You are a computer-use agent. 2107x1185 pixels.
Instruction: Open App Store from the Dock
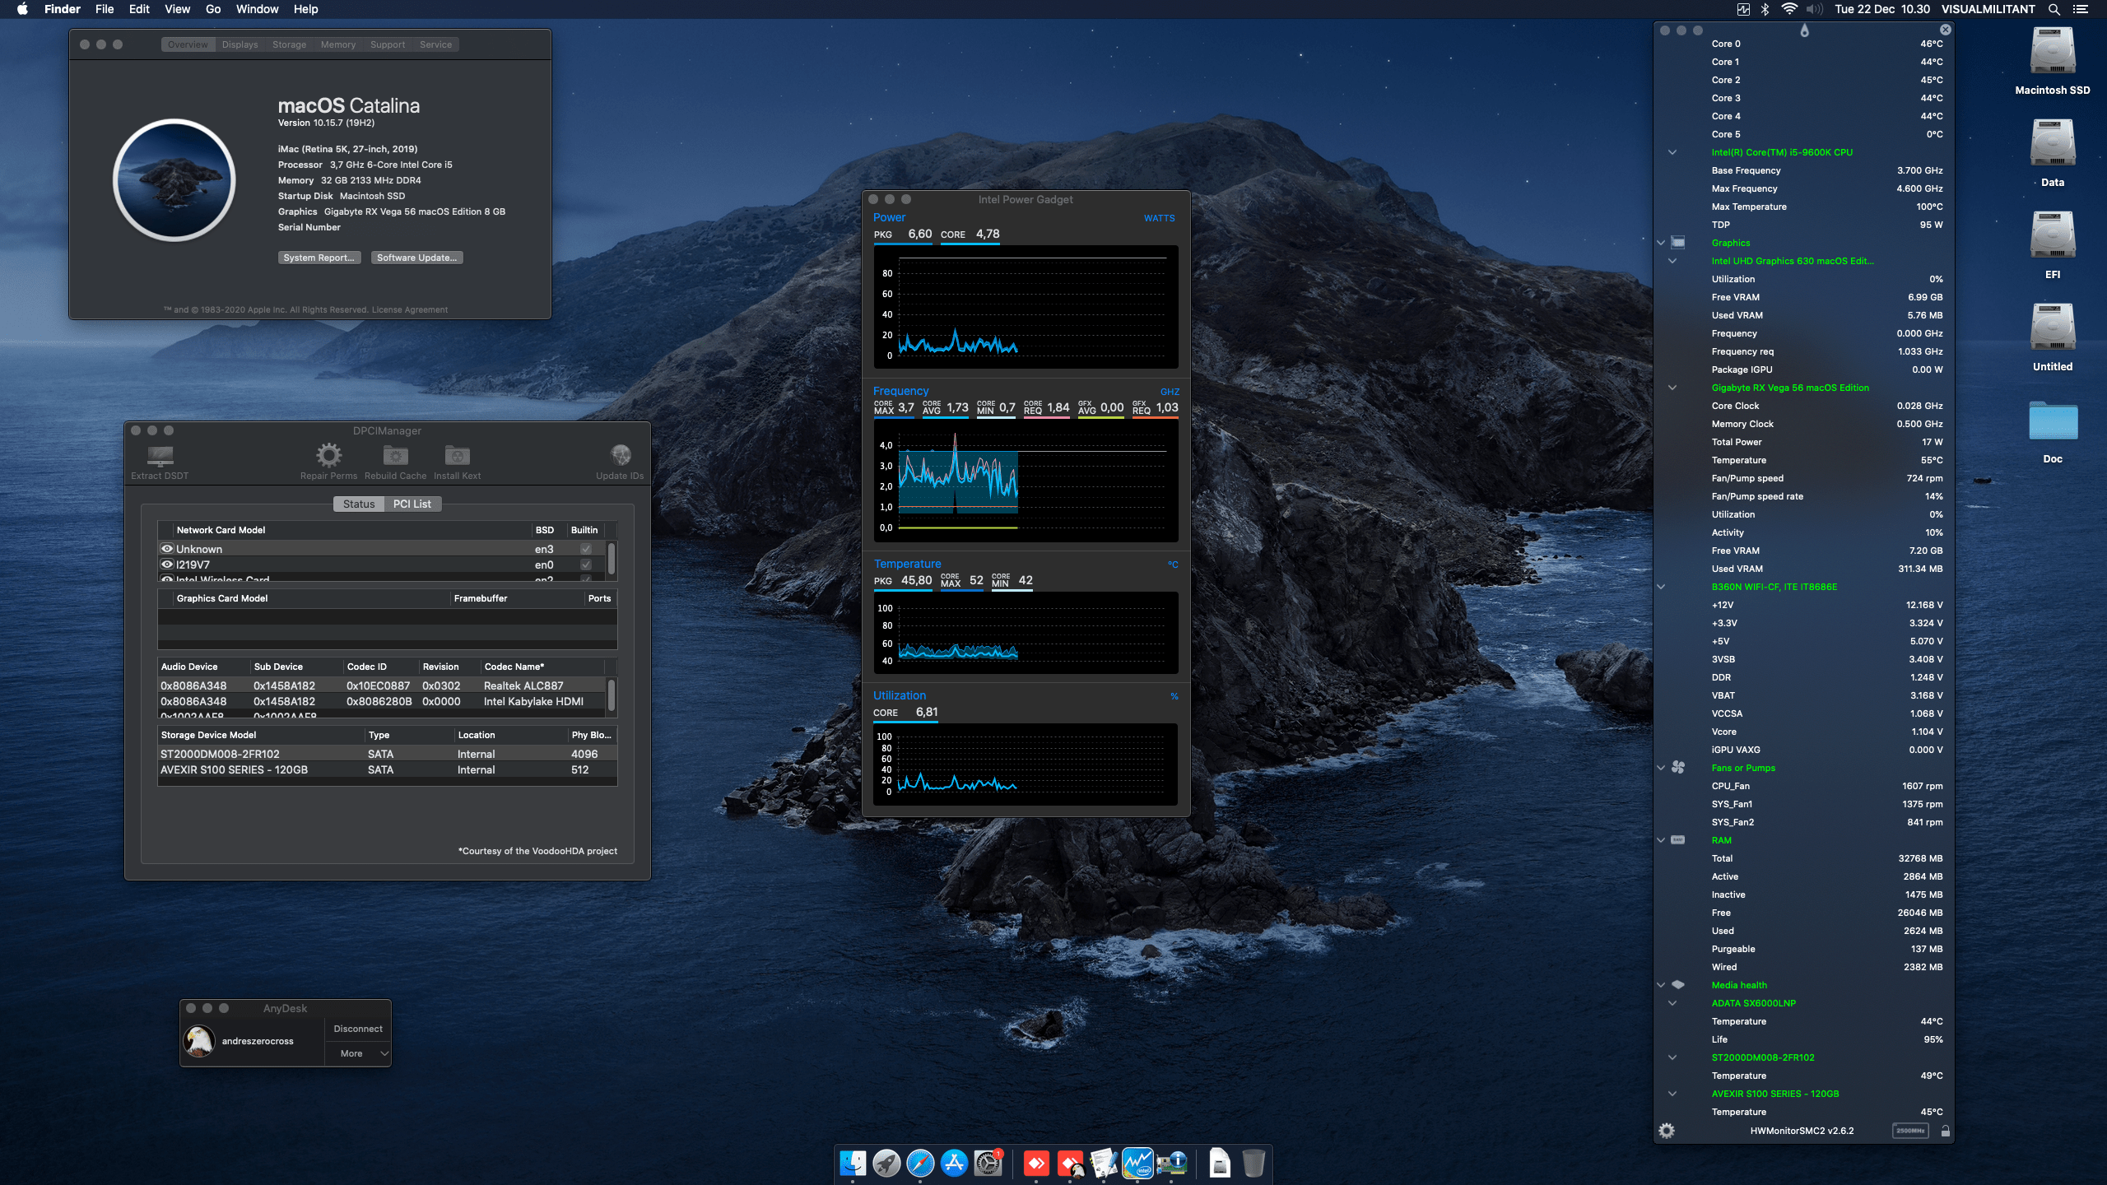(954, 1164)
